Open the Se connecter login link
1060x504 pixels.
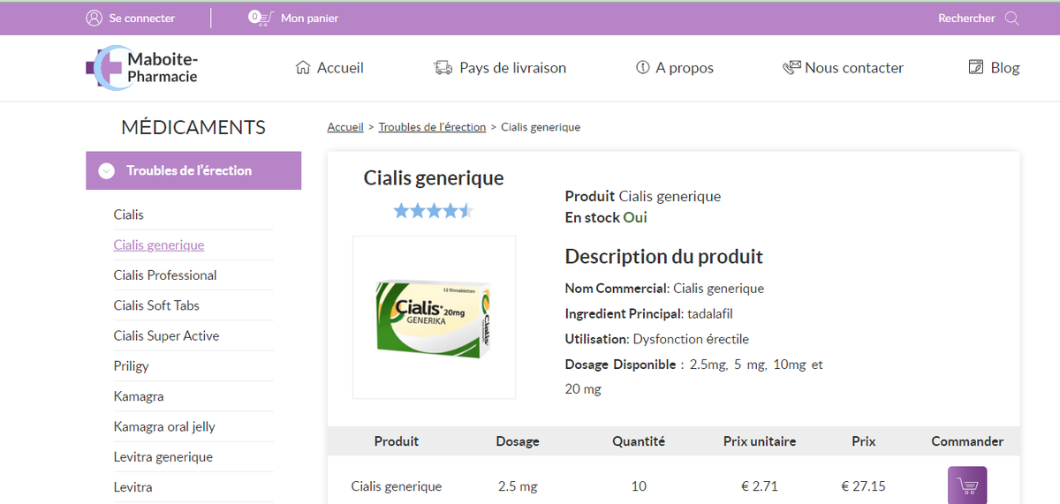[142, 18]
